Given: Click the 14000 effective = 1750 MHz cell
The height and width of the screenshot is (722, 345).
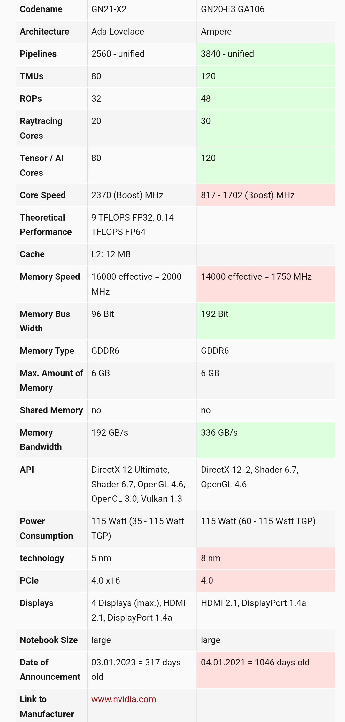Looking at the screenshot, I should [256, 277].
